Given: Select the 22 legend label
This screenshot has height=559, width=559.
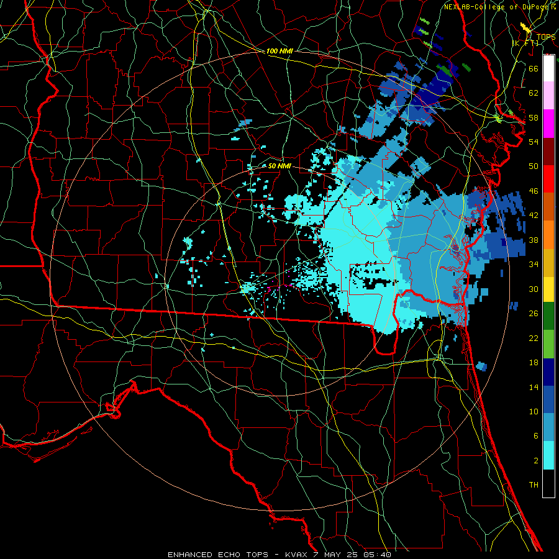Looking at the screenshot, I should [534, 338].
